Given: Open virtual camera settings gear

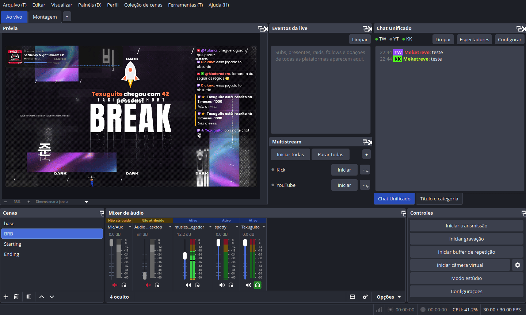Looking at the screenshot, I should point(518,265).
